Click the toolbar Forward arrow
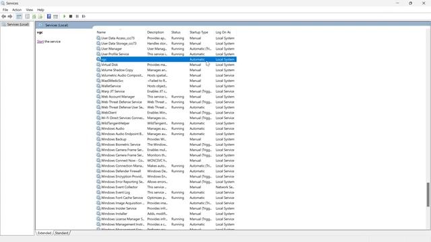The height and width of the screenshot is (242, 431). click(10, 16)
